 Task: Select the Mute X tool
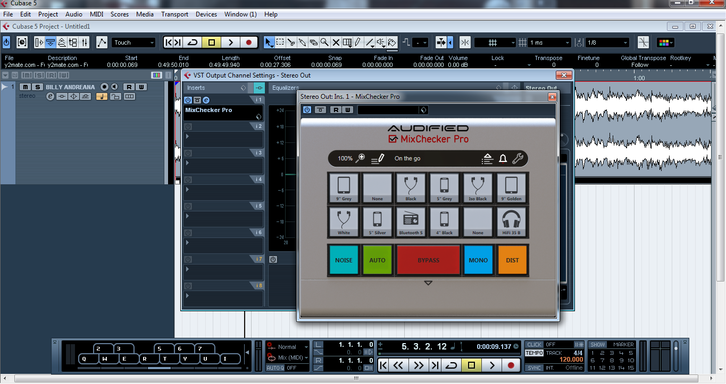coord(336,42)
